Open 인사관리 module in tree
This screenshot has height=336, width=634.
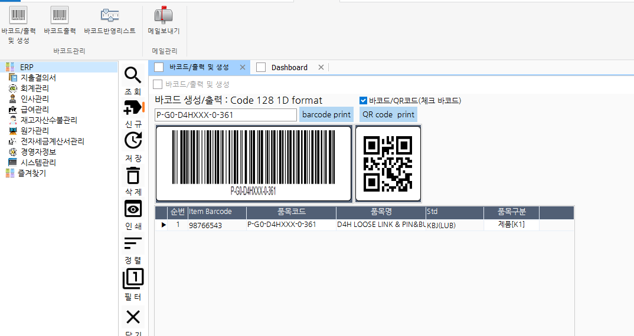point(35,98)
